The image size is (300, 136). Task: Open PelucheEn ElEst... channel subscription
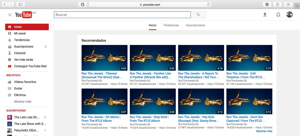[27, 130]
